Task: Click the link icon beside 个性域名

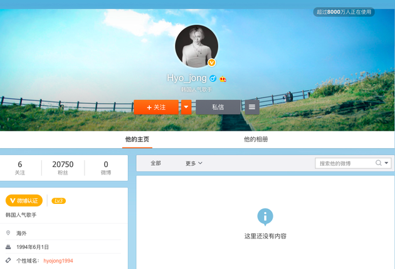Action: coord(8,260)
